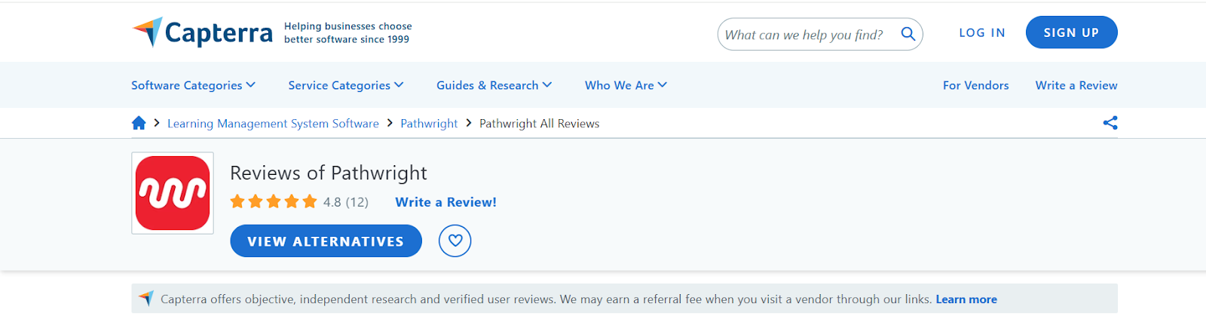Click the LOG IN link
1206x325 pixels.
[x=982, y=32]
